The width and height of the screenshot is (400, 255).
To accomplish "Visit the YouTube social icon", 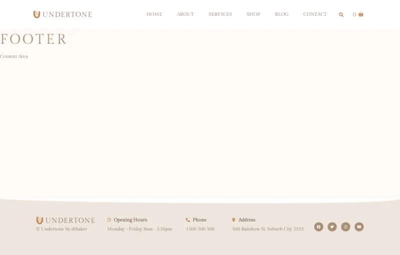I will pos(359,227).
